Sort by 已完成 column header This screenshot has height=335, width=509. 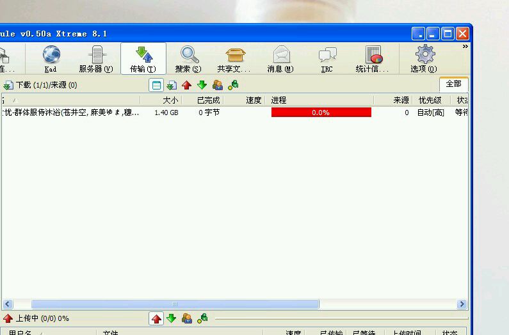click(202, 100)
